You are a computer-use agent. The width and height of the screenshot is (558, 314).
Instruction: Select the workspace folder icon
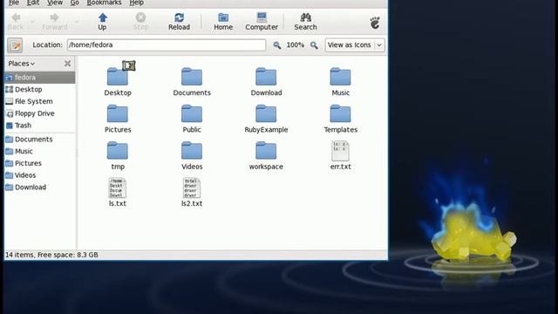click(x=266, y=151)
